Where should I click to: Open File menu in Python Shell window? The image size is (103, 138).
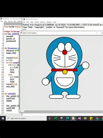[24, 22]
